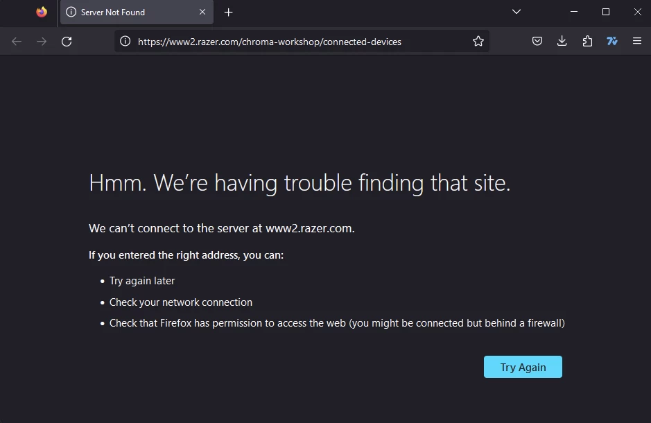
Task: Minimize the Firefox window
Action: coord(574,12)
